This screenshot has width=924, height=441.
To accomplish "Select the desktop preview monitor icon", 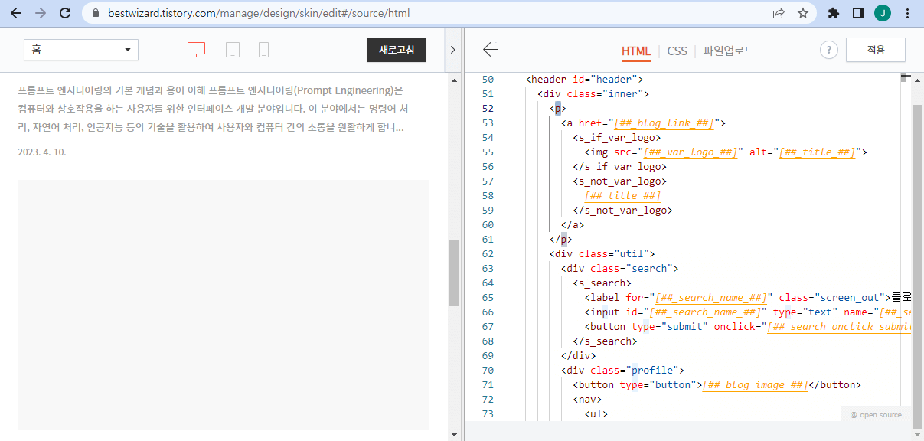I will tap(196, 49).
